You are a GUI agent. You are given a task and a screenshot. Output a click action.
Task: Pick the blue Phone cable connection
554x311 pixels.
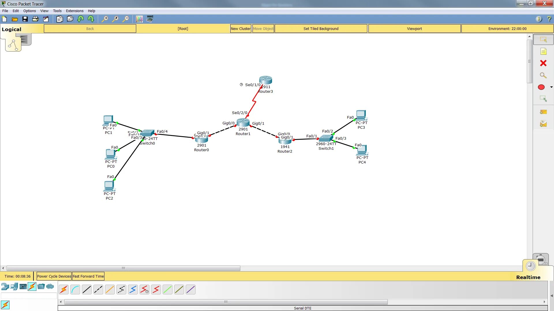click(133, 289)
